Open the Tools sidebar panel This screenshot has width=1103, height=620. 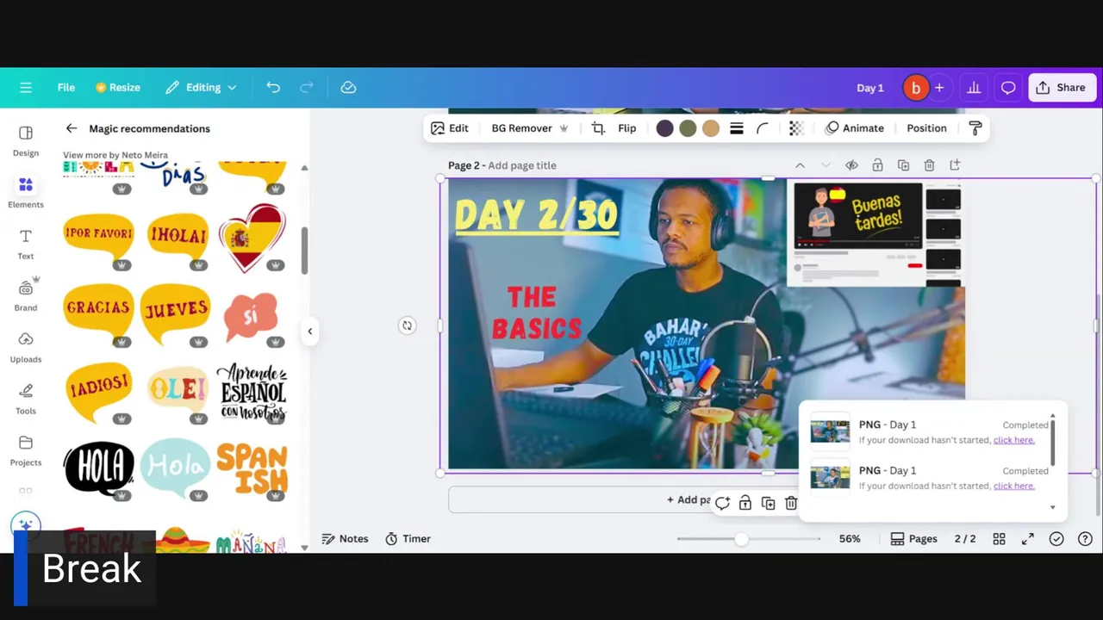(26, 399)
